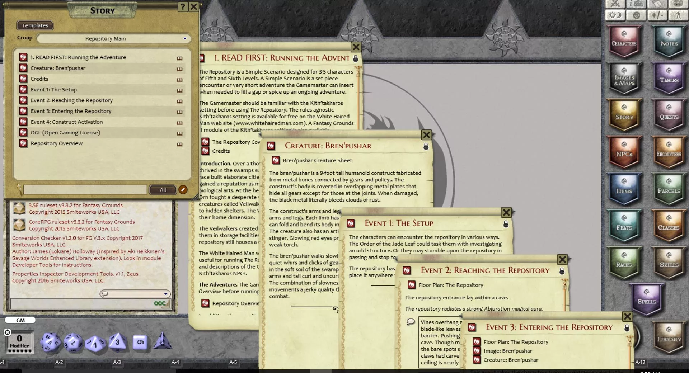Click the help question mark on Story window
Image resolution: width=689 pixels, height=373 pixels.
(x=183, y=6)
